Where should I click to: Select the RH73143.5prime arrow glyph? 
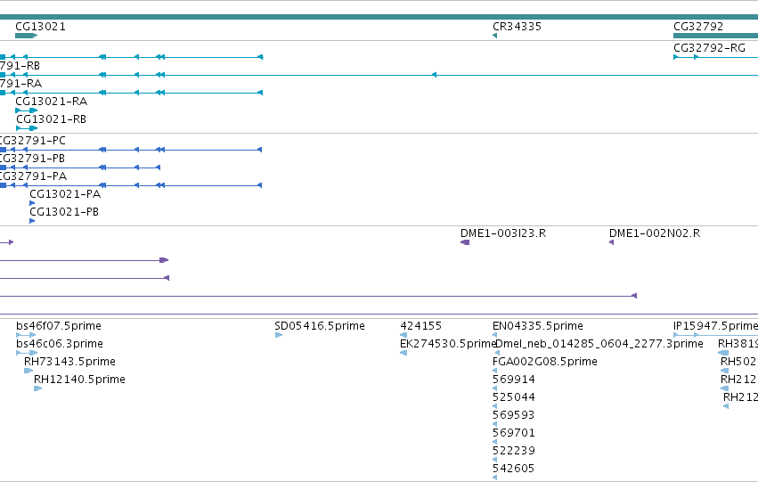29,371
